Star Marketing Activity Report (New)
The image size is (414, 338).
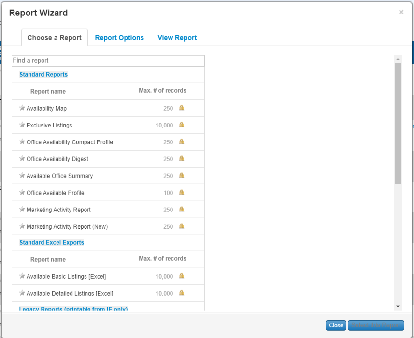(22, 226)
